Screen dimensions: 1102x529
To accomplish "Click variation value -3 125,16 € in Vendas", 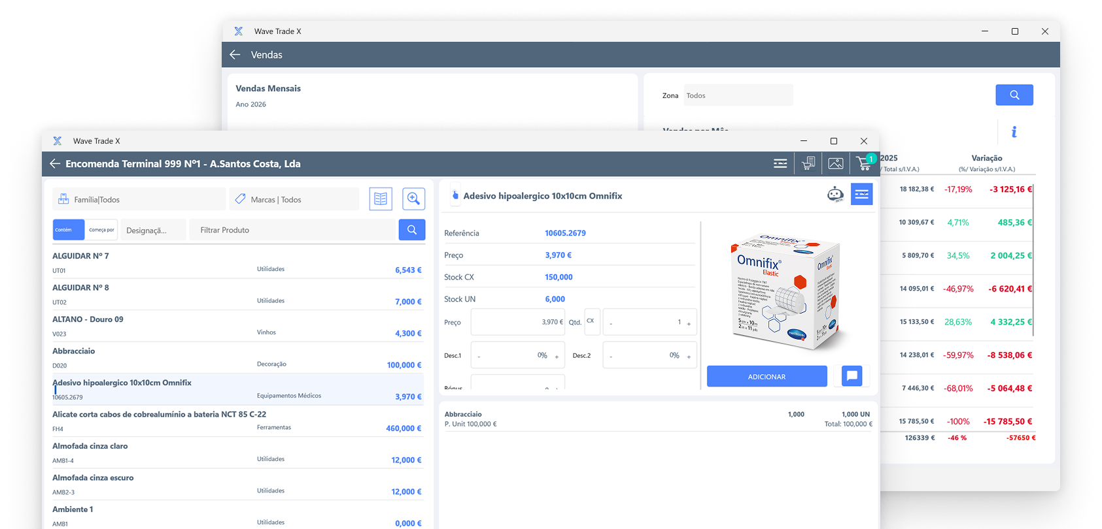I will [x=1010, y=189].
